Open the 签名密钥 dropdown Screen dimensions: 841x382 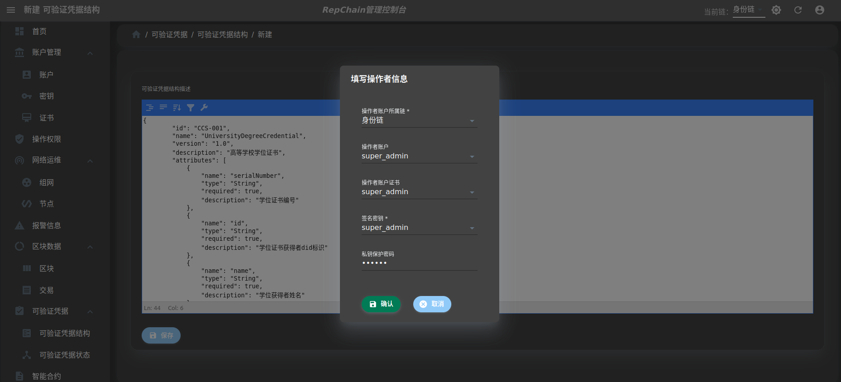tap(419, 228)
